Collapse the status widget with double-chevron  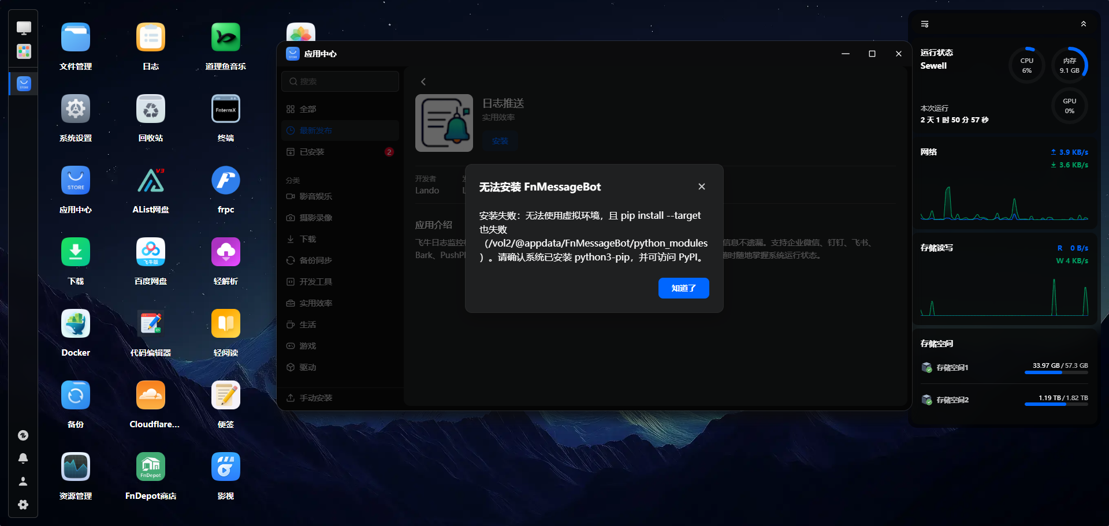pos(1084,24)
